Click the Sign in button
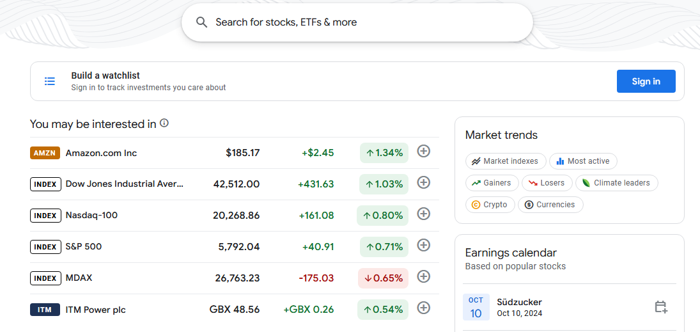 click(x=646, y=81)
